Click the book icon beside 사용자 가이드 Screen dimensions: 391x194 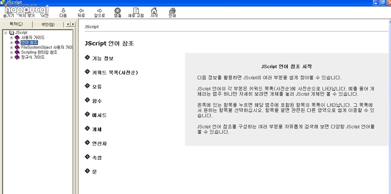point(17,38)
